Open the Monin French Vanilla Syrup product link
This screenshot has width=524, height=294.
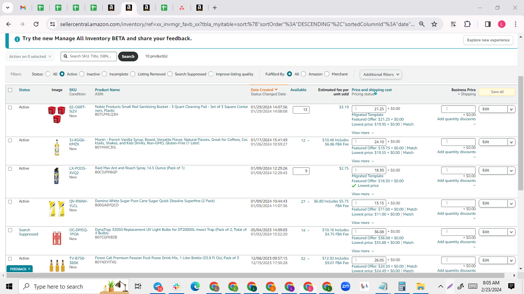click(x=171, y=142)
